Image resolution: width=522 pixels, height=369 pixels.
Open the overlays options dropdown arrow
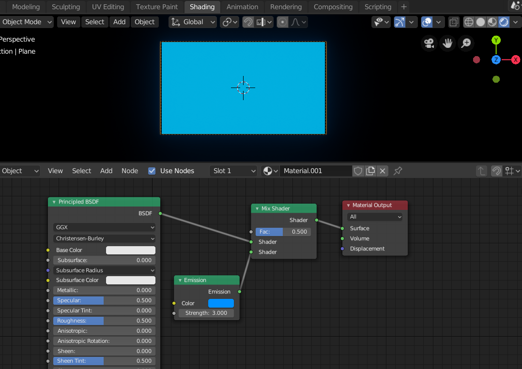click(x=438, y=22)
